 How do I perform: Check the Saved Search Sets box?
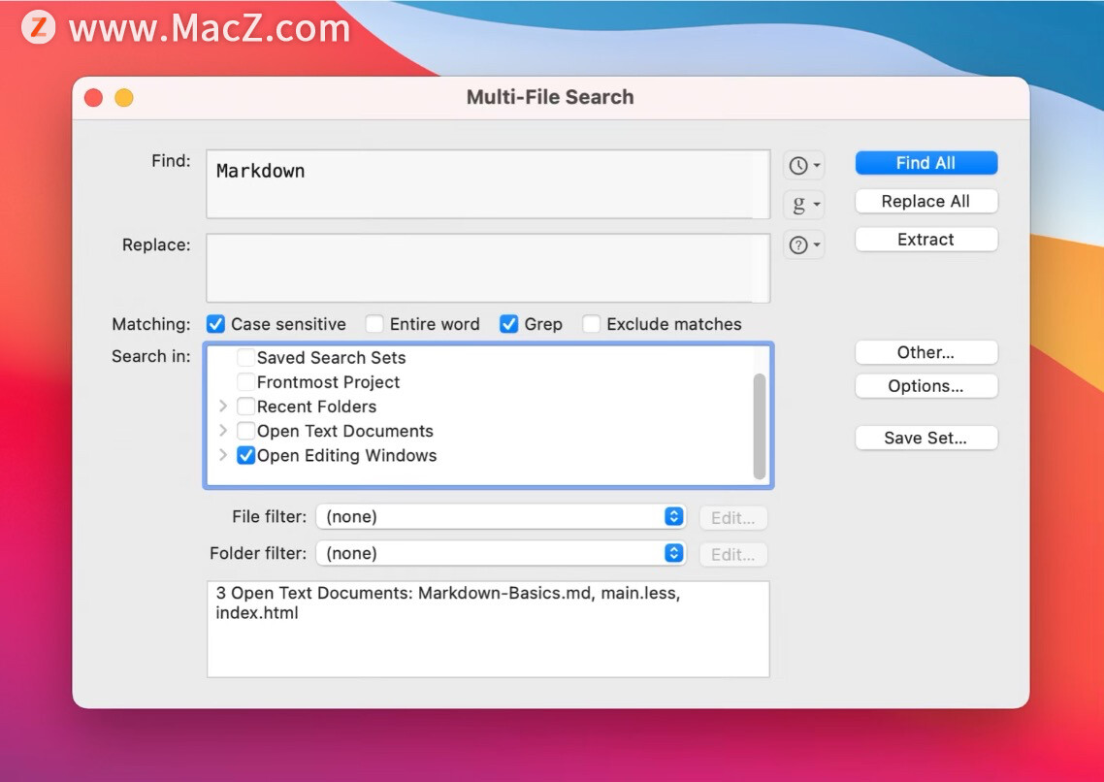click(245, 358)
